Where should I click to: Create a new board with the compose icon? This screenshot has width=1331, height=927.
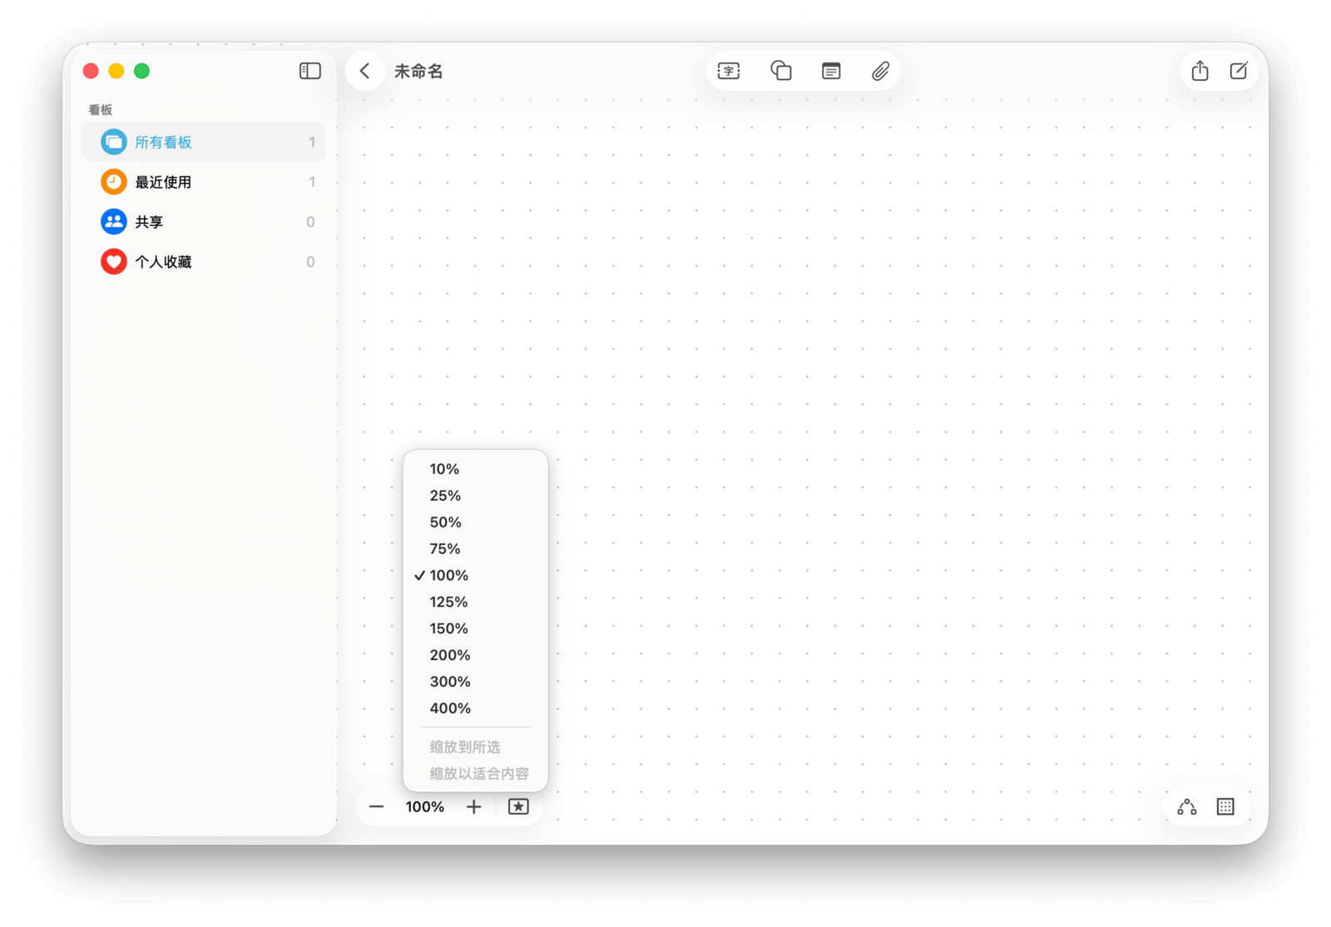(1239, 71)
